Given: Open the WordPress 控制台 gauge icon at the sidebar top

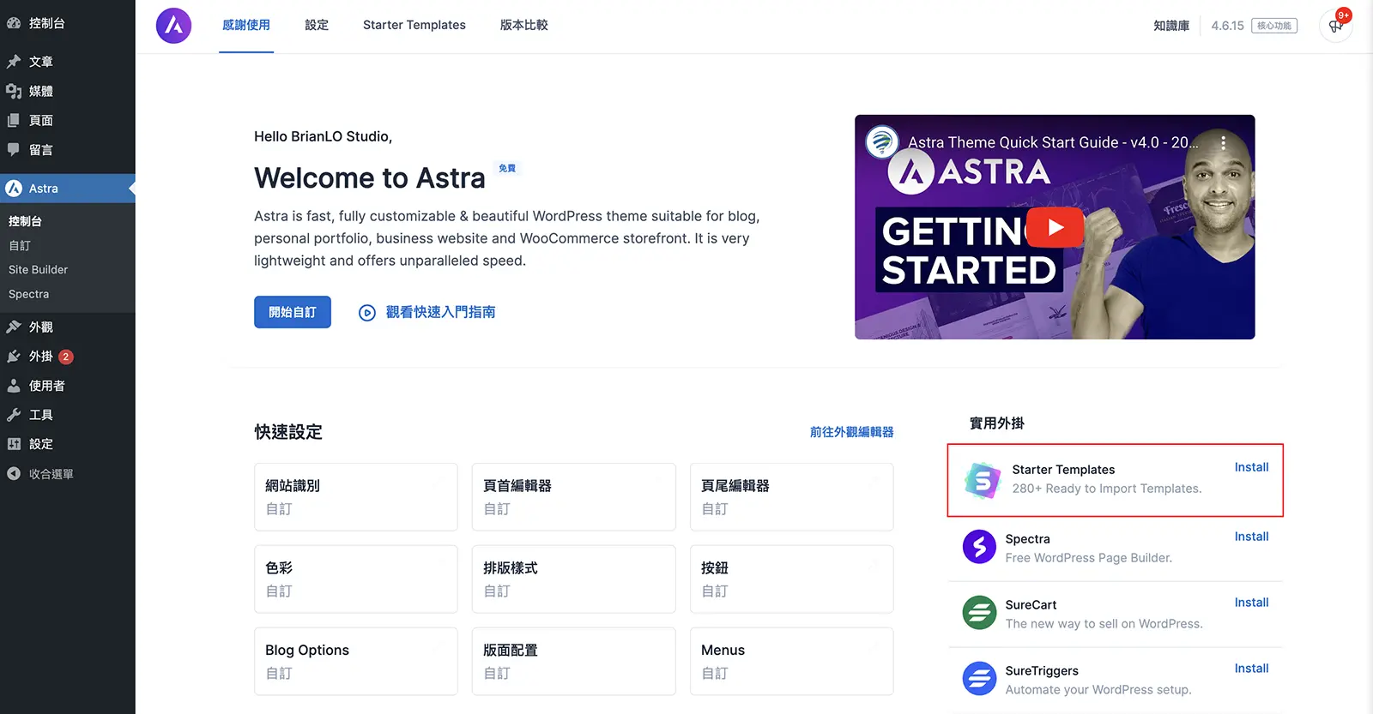Looking at the screenshot, I should 14,23.
